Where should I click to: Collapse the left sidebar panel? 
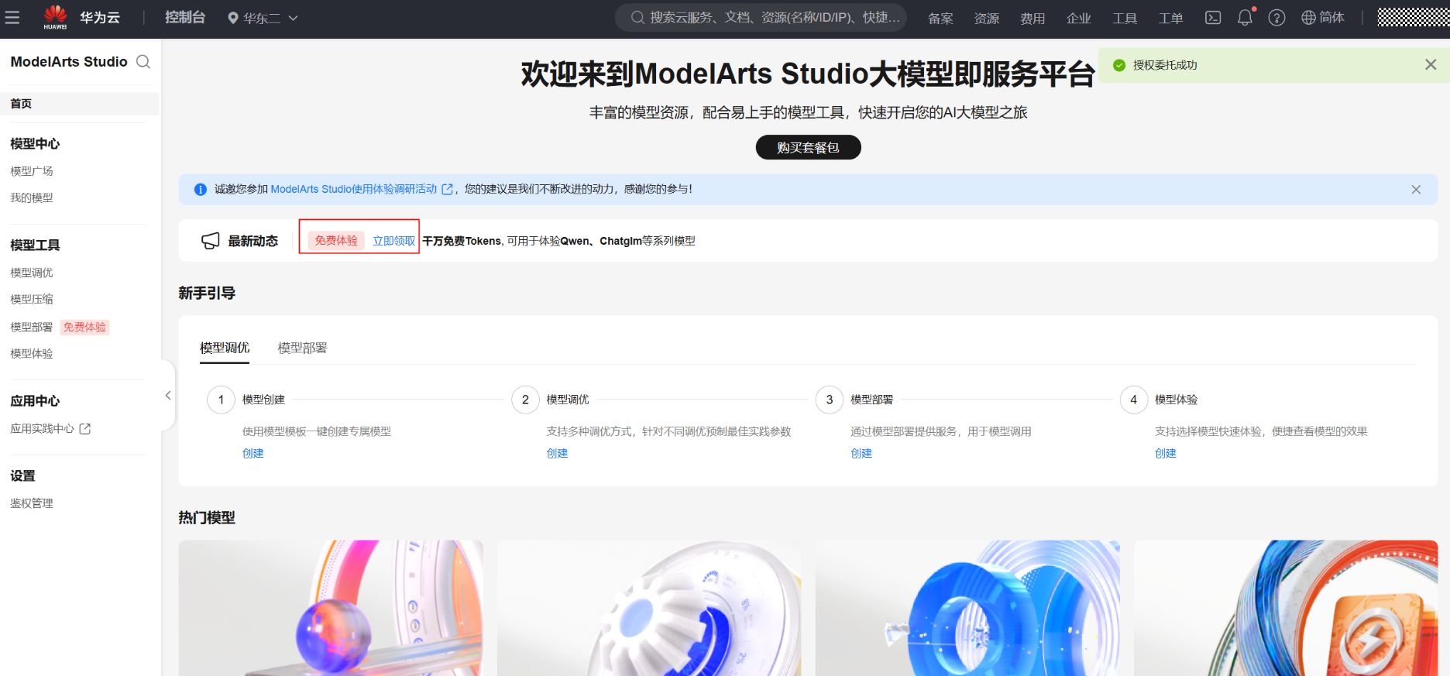click(168, 396)
